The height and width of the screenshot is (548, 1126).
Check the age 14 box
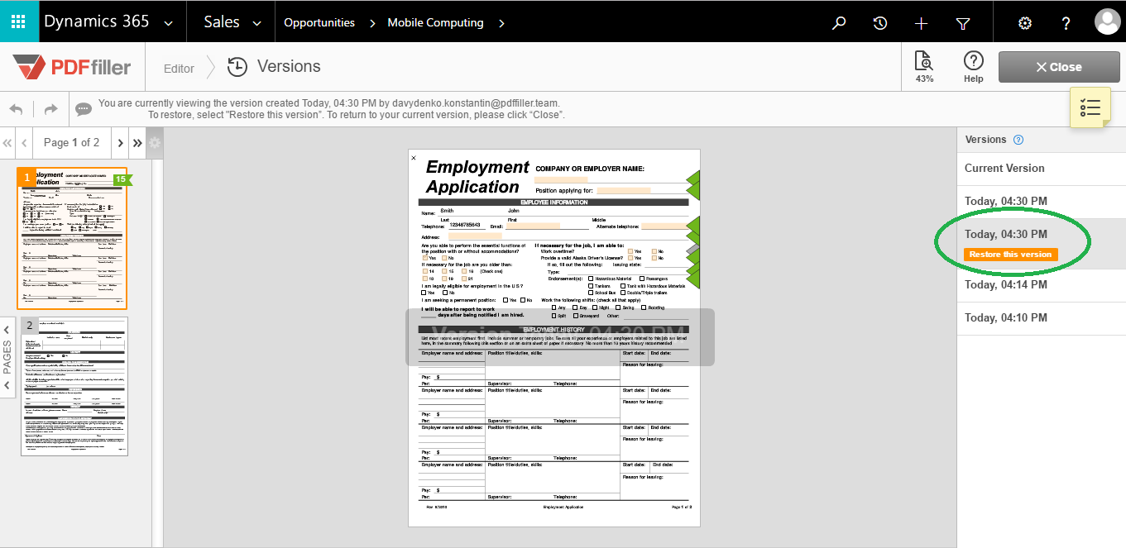coord(425,270)
